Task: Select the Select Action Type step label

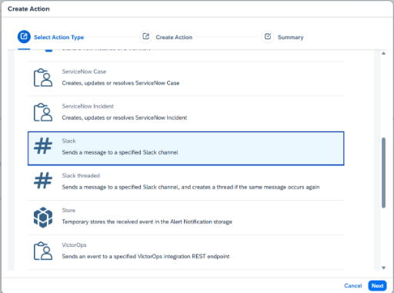Action: (58, 38)
